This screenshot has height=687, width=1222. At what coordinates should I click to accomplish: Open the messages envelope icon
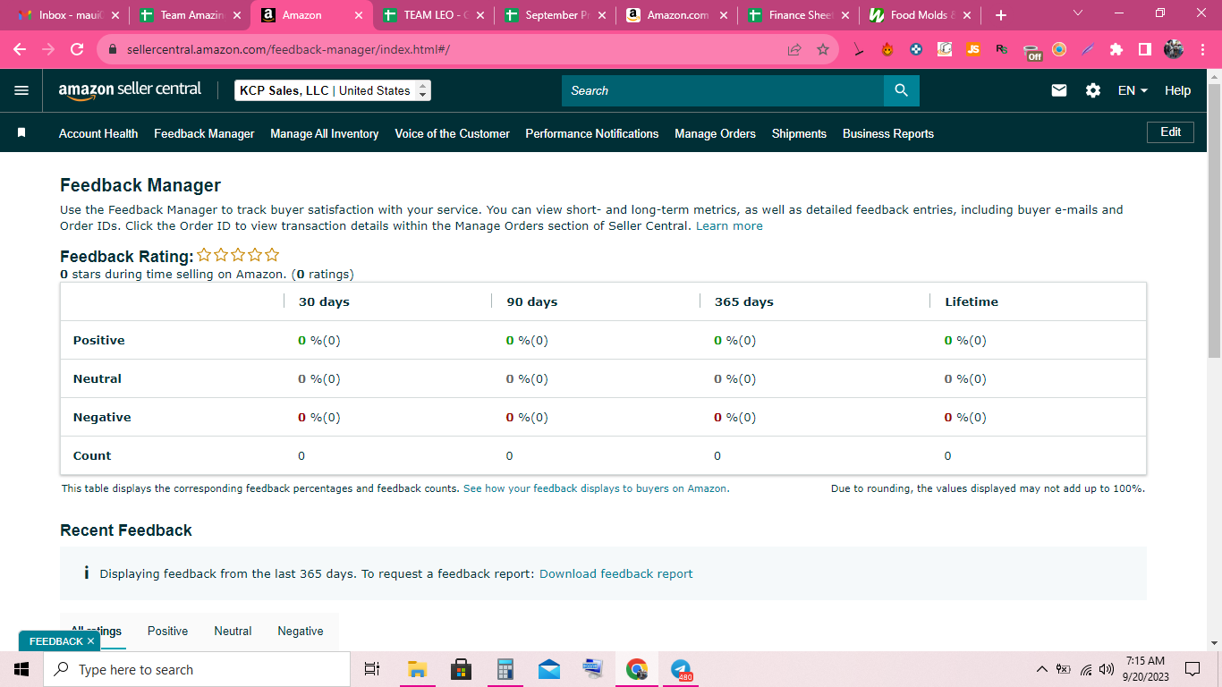(1059, 90)
